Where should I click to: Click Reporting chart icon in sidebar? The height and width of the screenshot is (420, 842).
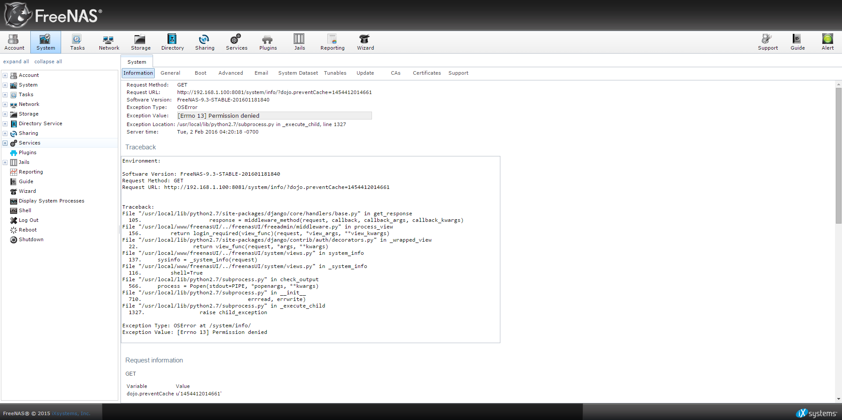pyautogui.click(x=14, y=172)
